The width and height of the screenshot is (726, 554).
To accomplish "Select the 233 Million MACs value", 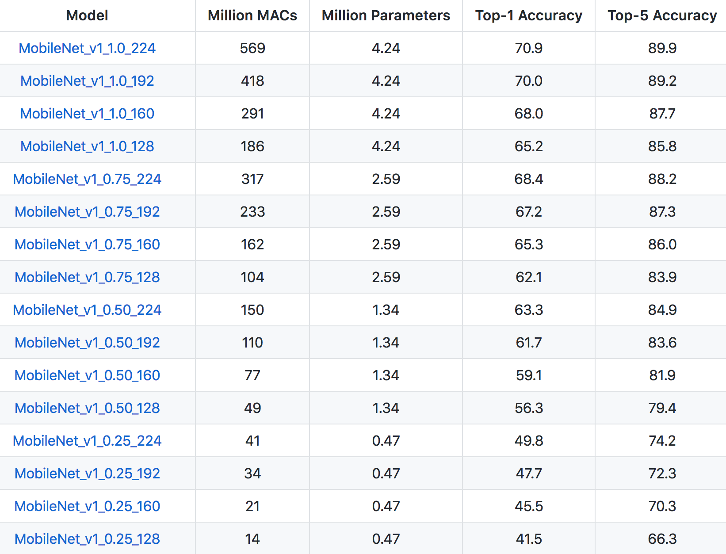I will click(x=252, y=212).
